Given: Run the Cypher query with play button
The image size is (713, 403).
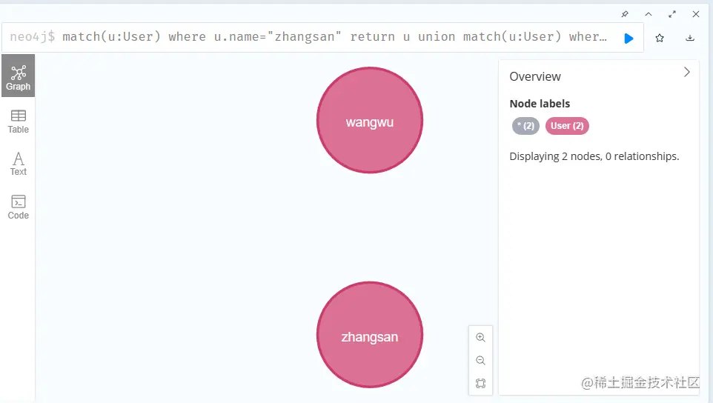Looking at the screenshot, I should point(629,38).
